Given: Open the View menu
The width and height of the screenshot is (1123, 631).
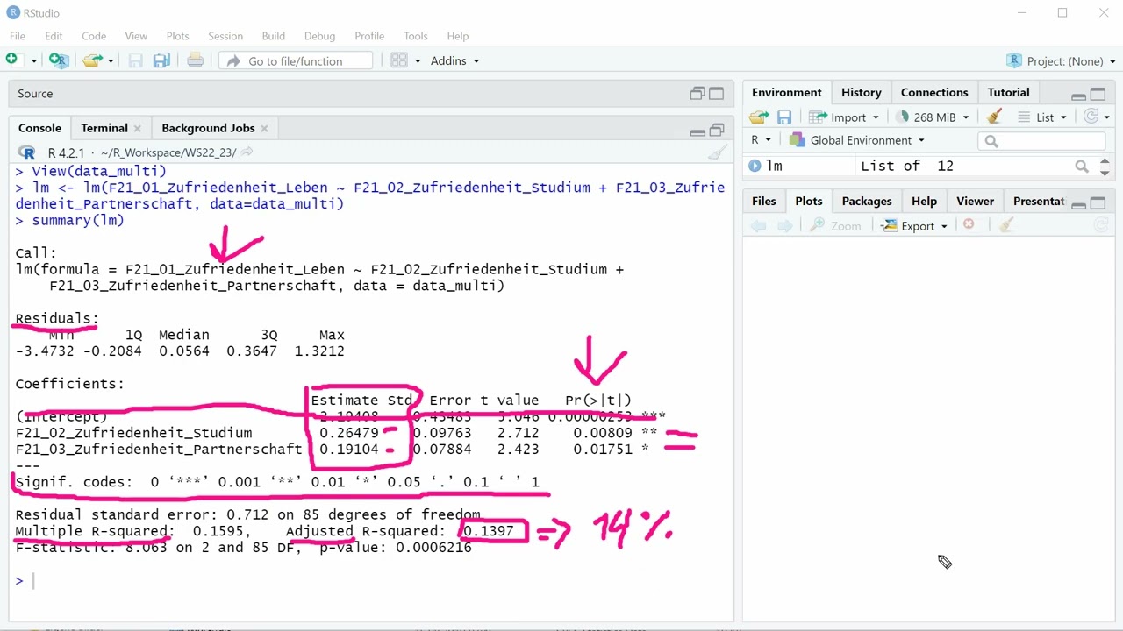Looking at the screenshot, I should click(136, 36).
